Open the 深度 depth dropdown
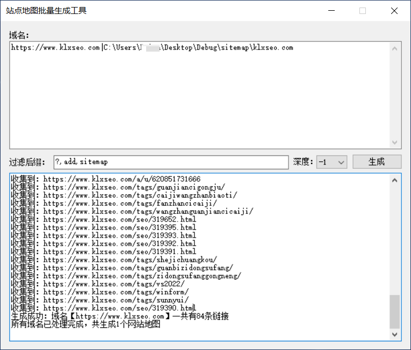This screenshot has height=350, width=411. pos(331,162)
